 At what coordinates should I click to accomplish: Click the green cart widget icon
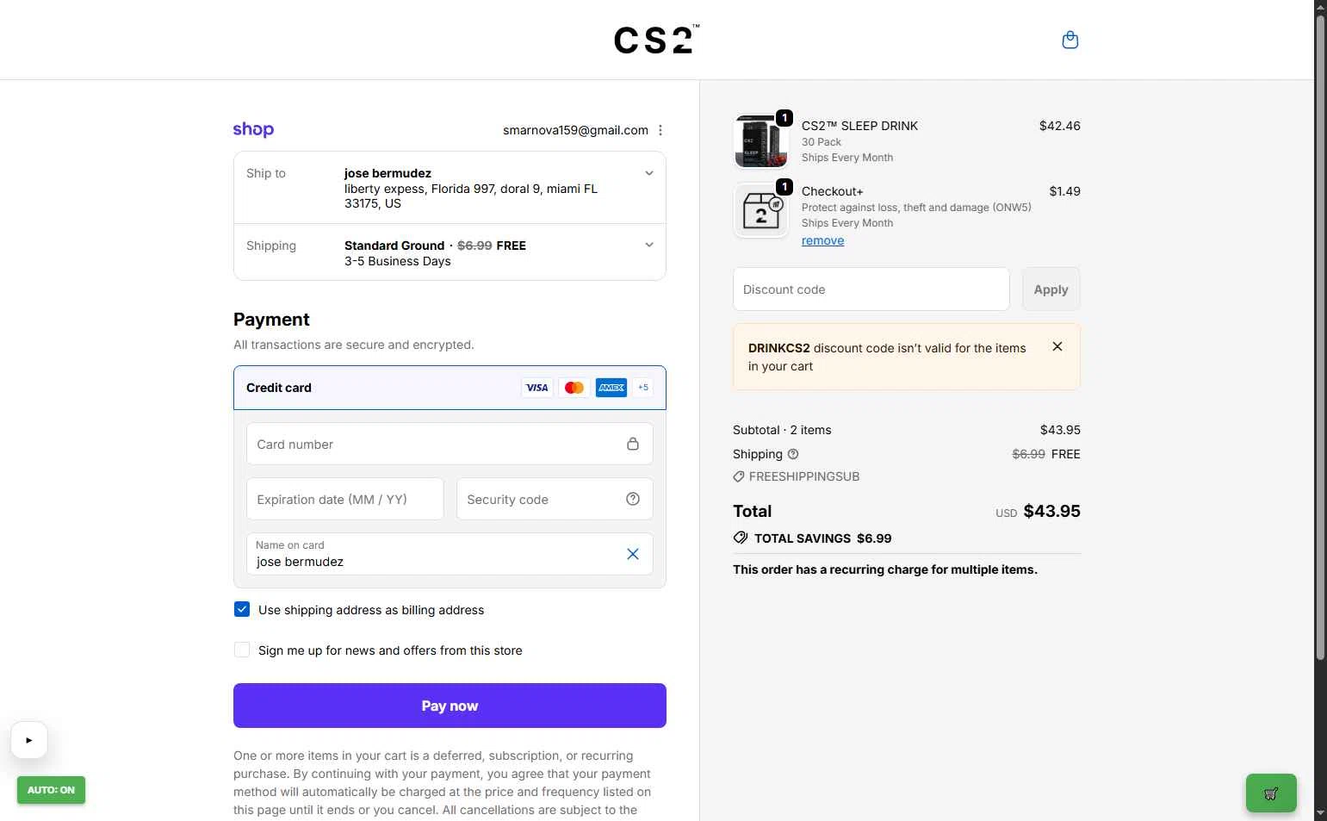[x=1271, y=793]
